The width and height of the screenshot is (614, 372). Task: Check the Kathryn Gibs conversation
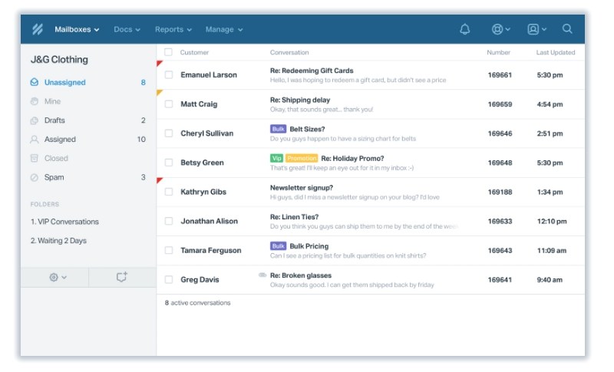[x=169, y=192]
